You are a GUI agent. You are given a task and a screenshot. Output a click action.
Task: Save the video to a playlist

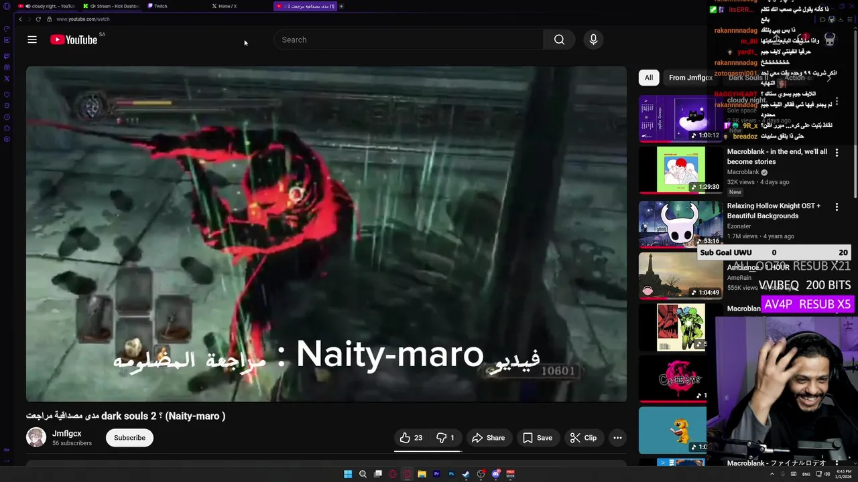pos(538,438)
